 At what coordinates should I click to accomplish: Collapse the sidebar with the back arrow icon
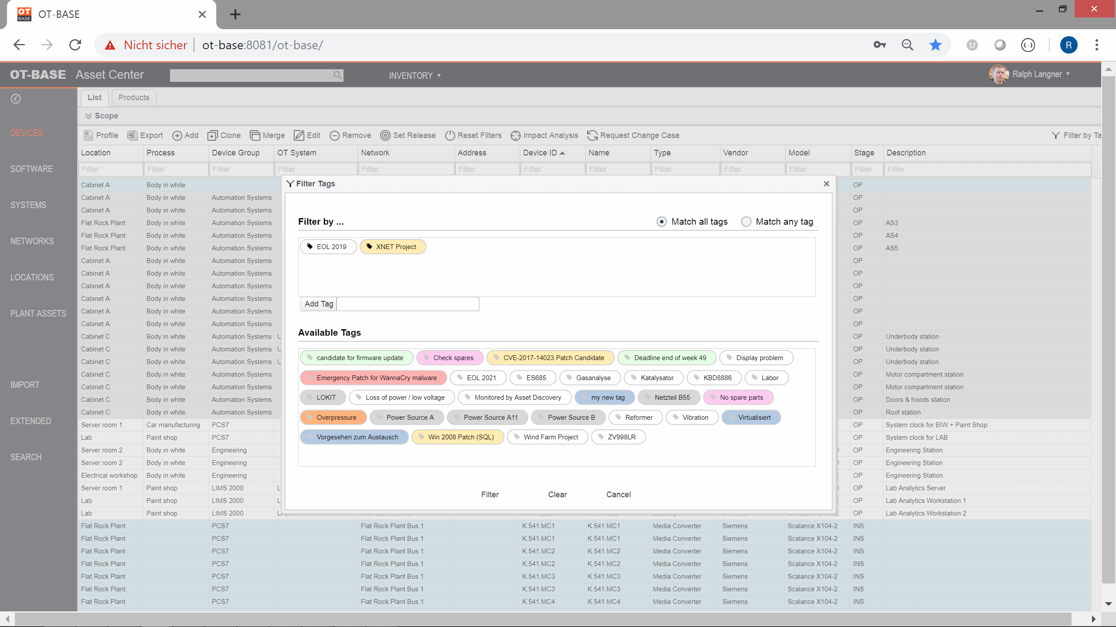click(16, 99)
